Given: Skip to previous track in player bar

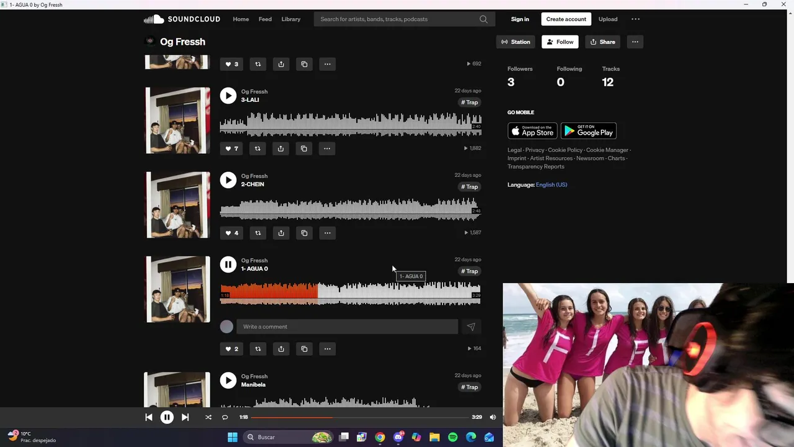Looking at the screenshot, I should click(149, 417).
